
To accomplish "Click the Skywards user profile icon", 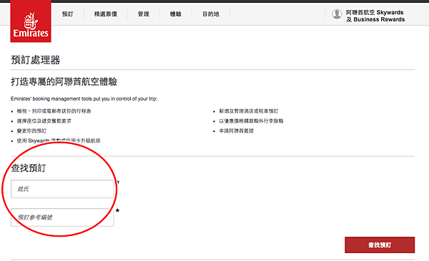I will (x=337, y=14).
